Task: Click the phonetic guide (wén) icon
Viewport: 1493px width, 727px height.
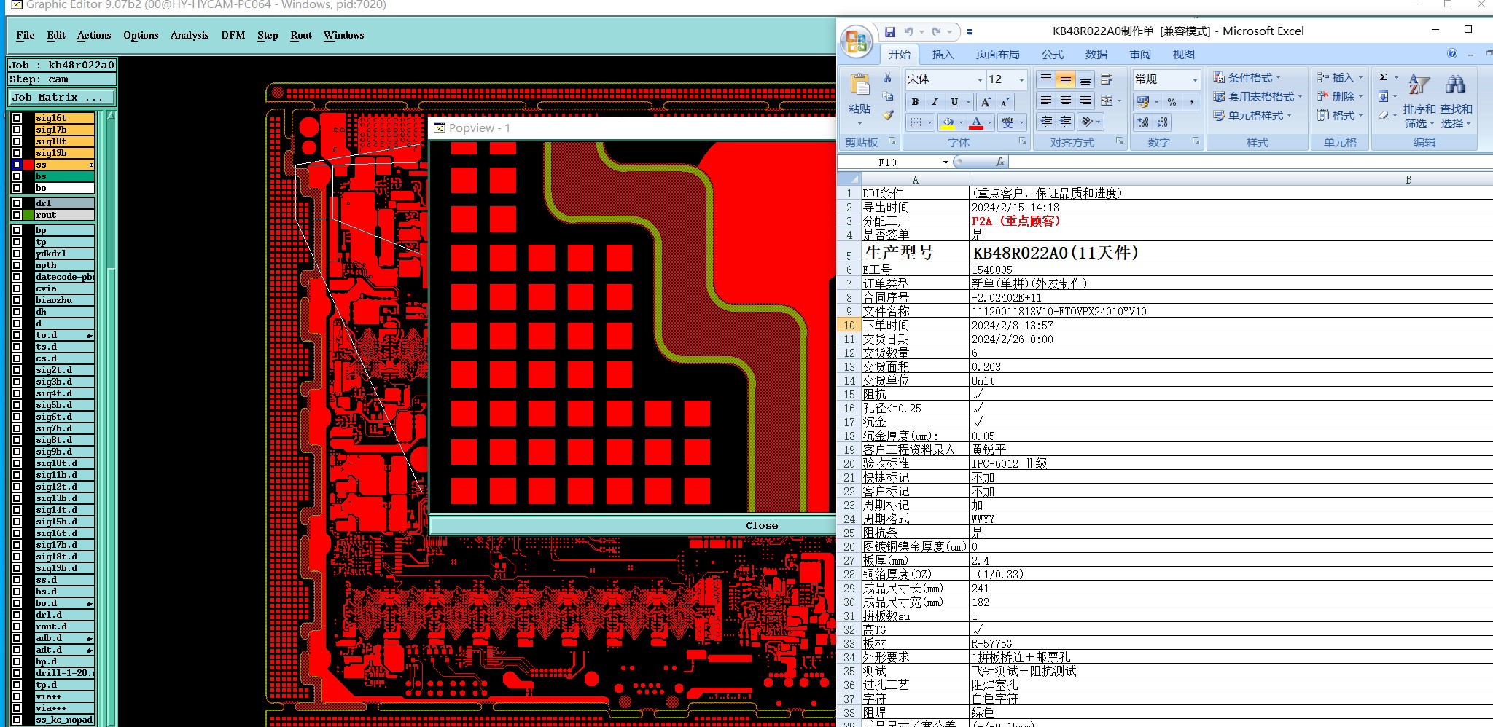Action: point(1007,122)
